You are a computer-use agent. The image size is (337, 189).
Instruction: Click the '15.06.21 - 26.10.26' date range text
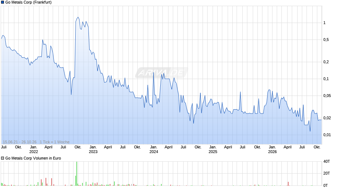pyautogui.click(x=20, y=142)
